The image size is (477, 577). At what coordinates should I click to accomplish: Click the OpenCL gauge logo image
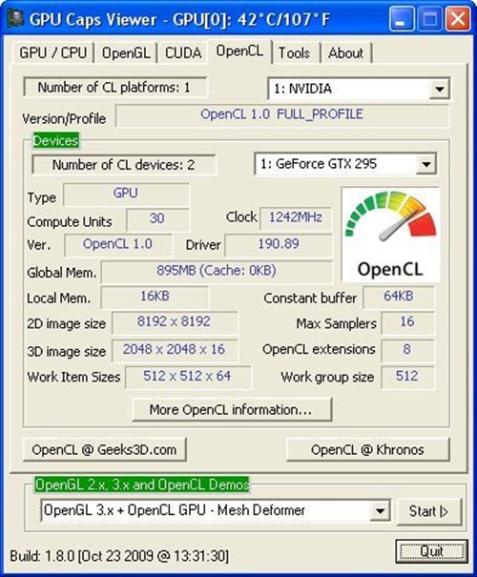tap(390, 235)
